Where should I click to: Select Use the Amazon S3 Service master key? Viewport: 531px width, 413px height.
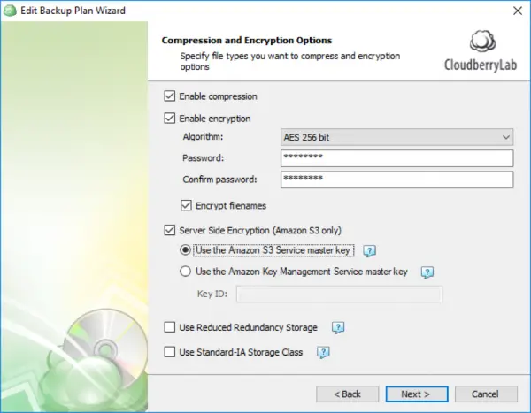click(185, 250)
